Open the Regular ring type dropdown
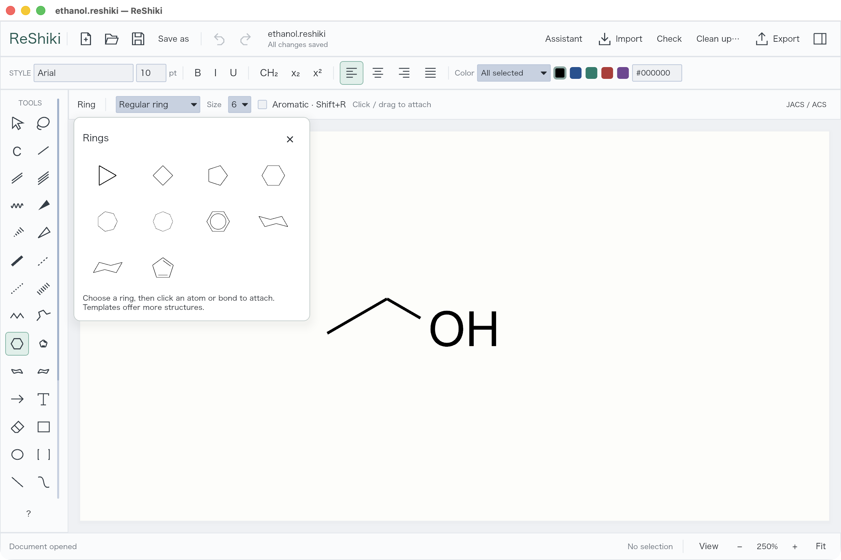The width and height of the screenshot is (841, 560). 158,104
